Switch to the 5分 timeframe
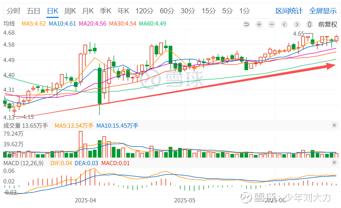Screen dimensions: 341x208 (227, 11)
